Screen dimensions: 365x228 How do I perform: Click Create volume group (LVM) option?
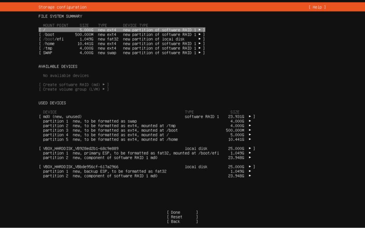tap(74, 89)
